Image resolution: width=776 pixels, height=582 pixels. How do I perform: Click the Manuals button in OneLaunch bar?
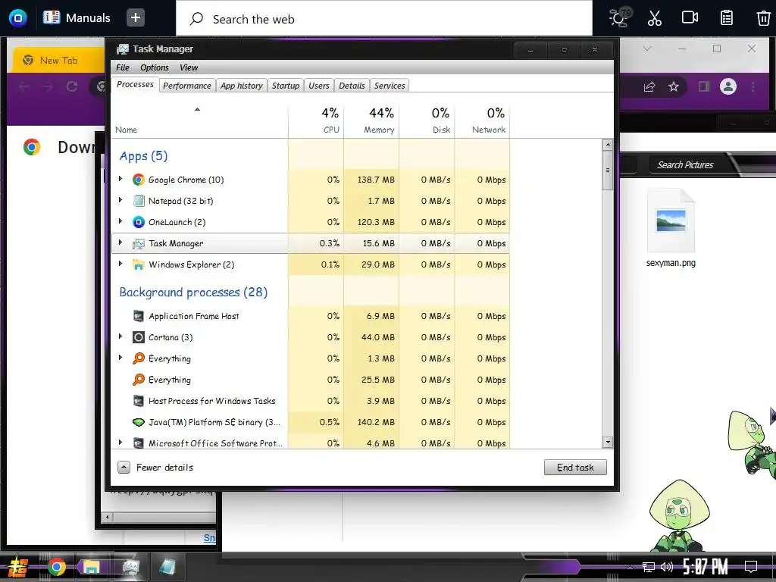click(77, 18)
